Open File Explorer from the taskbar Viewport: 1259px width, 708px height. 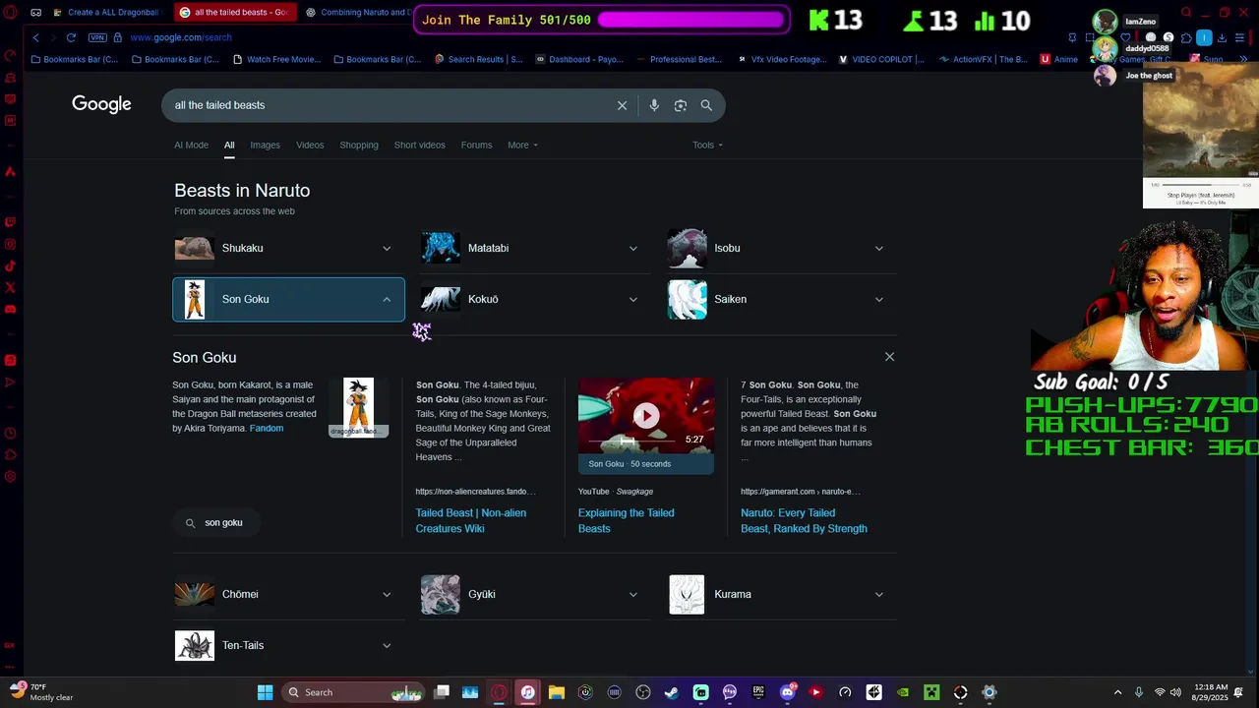pos(556,692)
